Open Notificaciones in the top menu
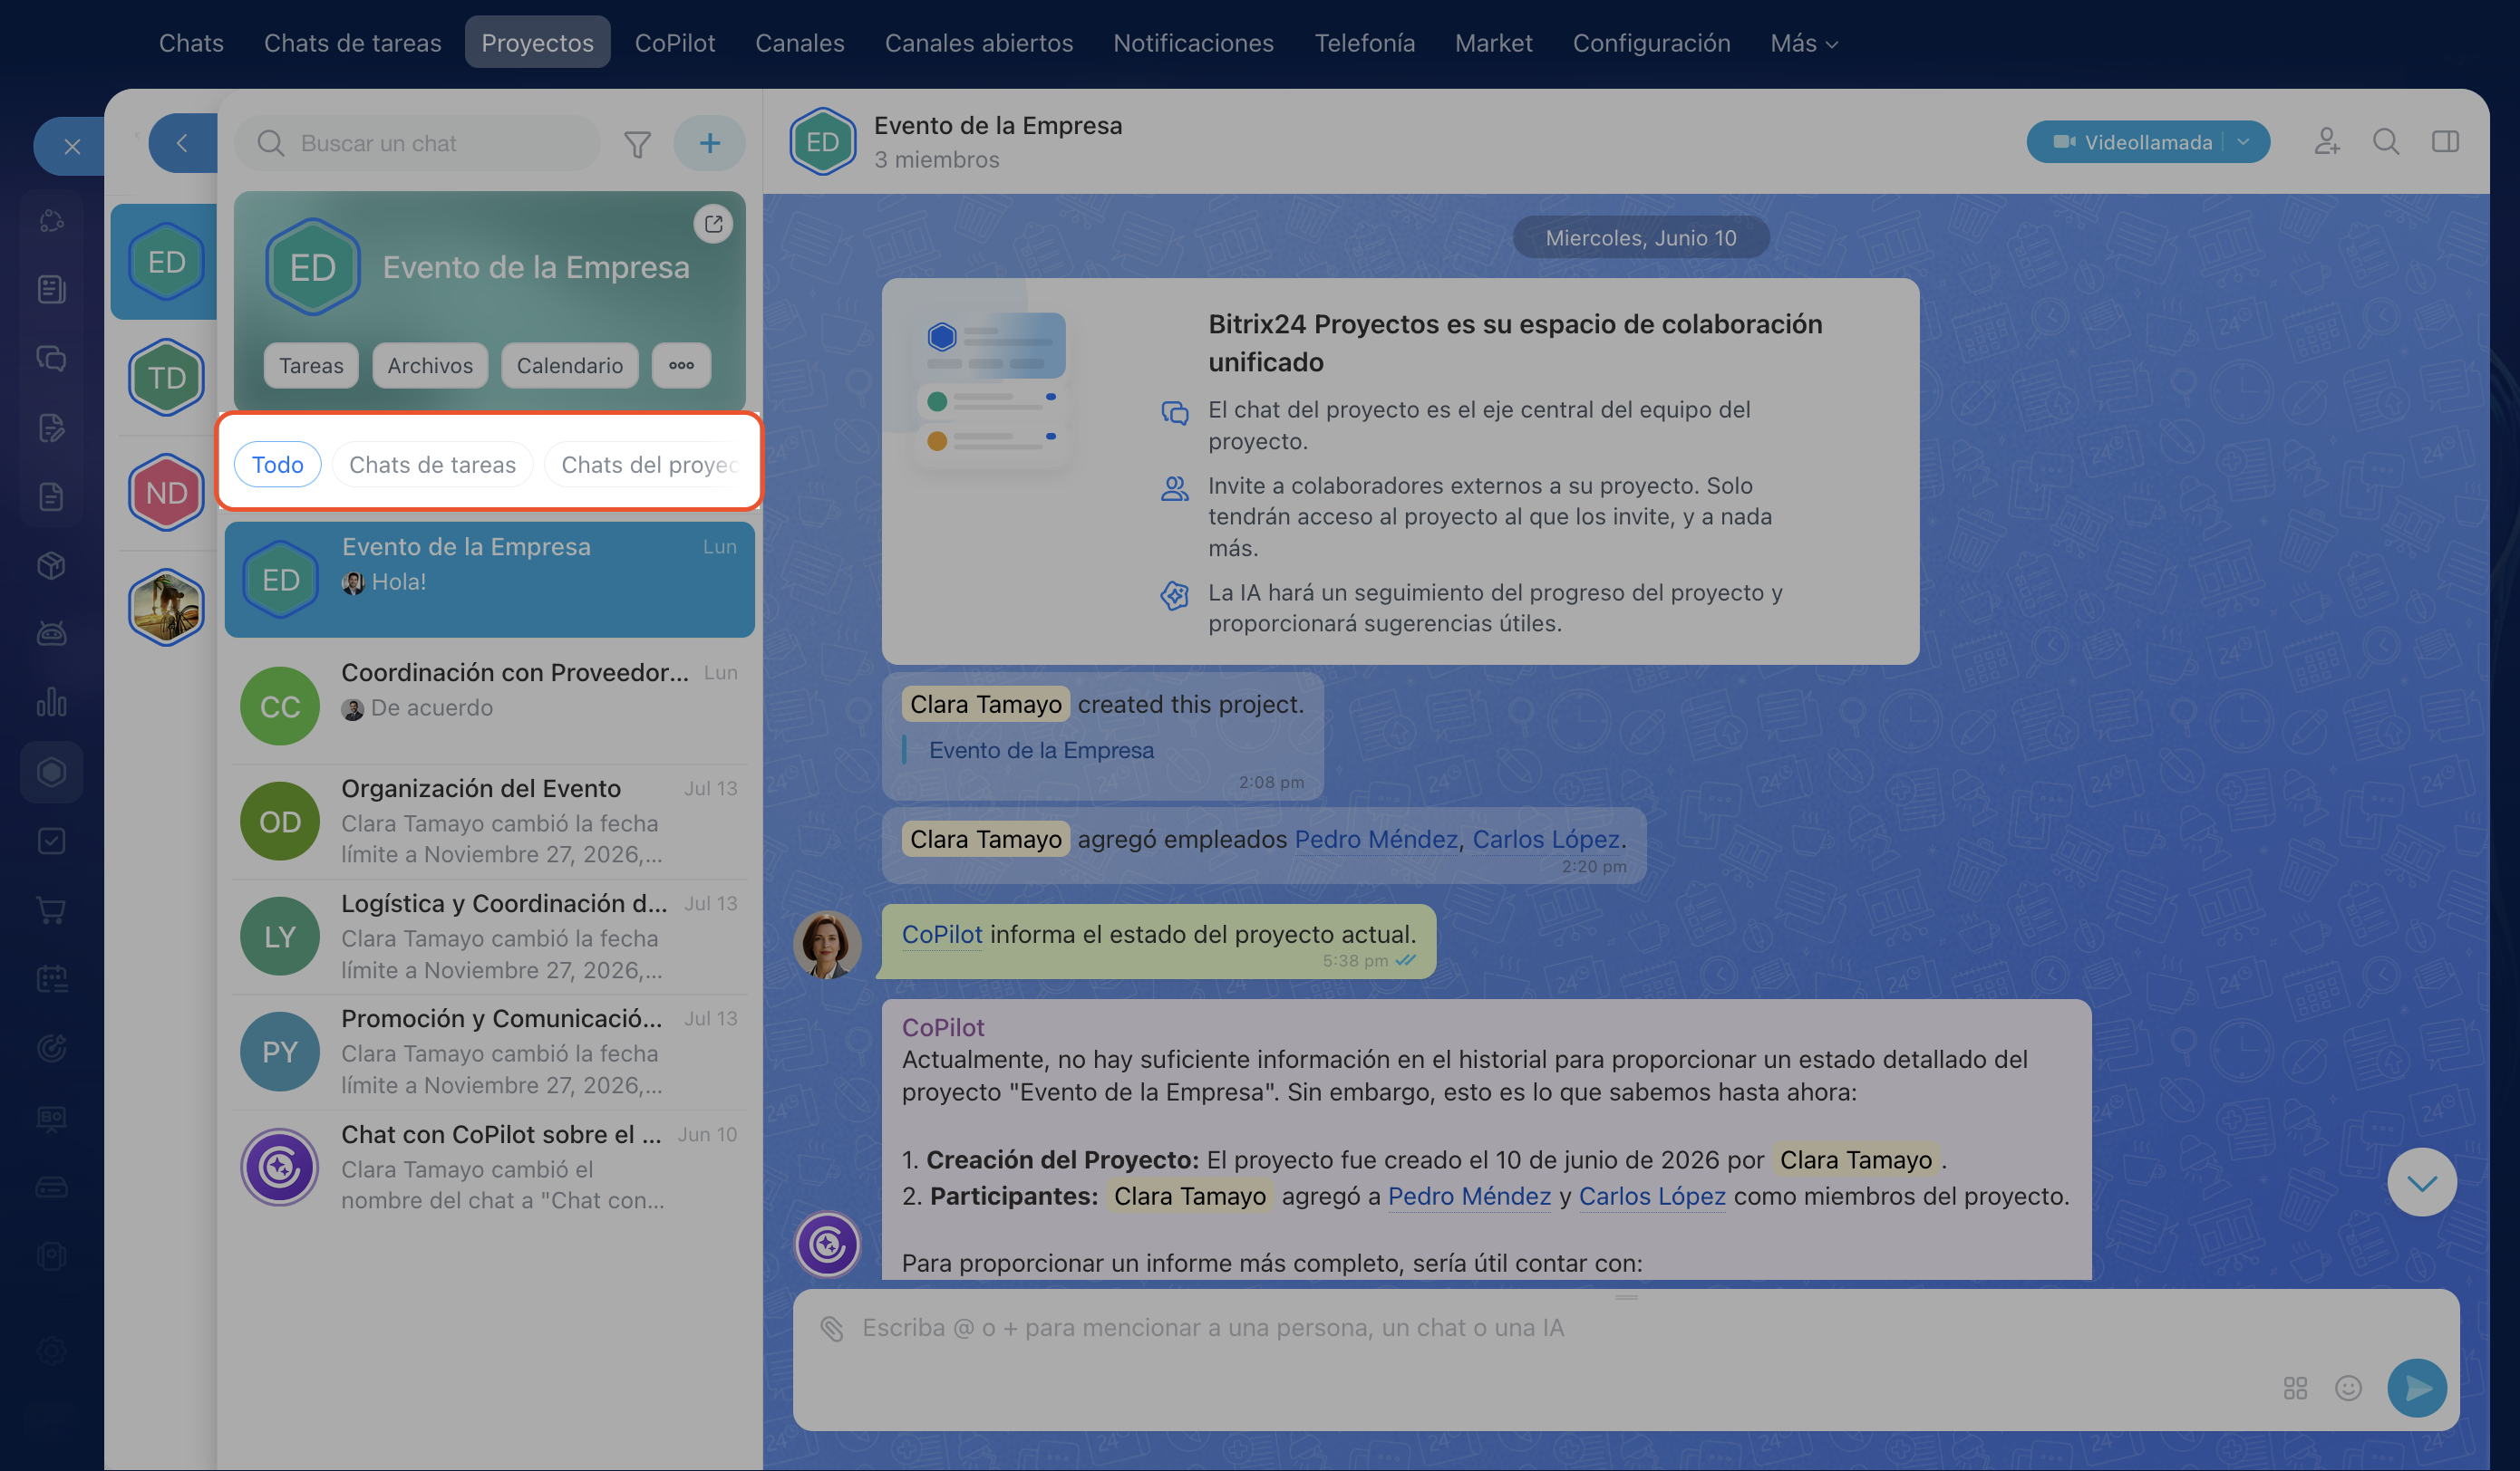2520x1471 pixels. [x=1193, y=43]
